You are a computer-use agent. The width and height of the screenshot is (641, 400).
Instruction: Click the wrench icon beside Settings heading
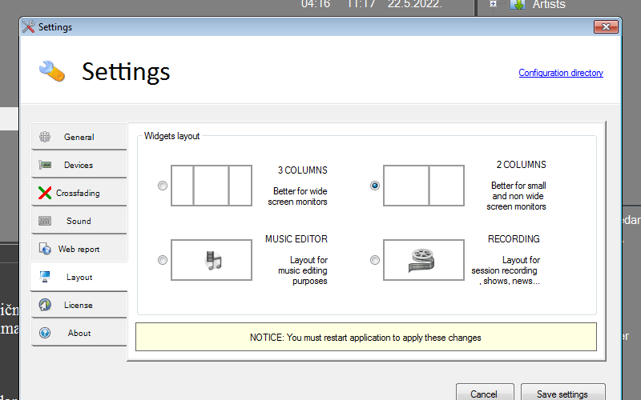pyautogui.click(x=52, y=71)
